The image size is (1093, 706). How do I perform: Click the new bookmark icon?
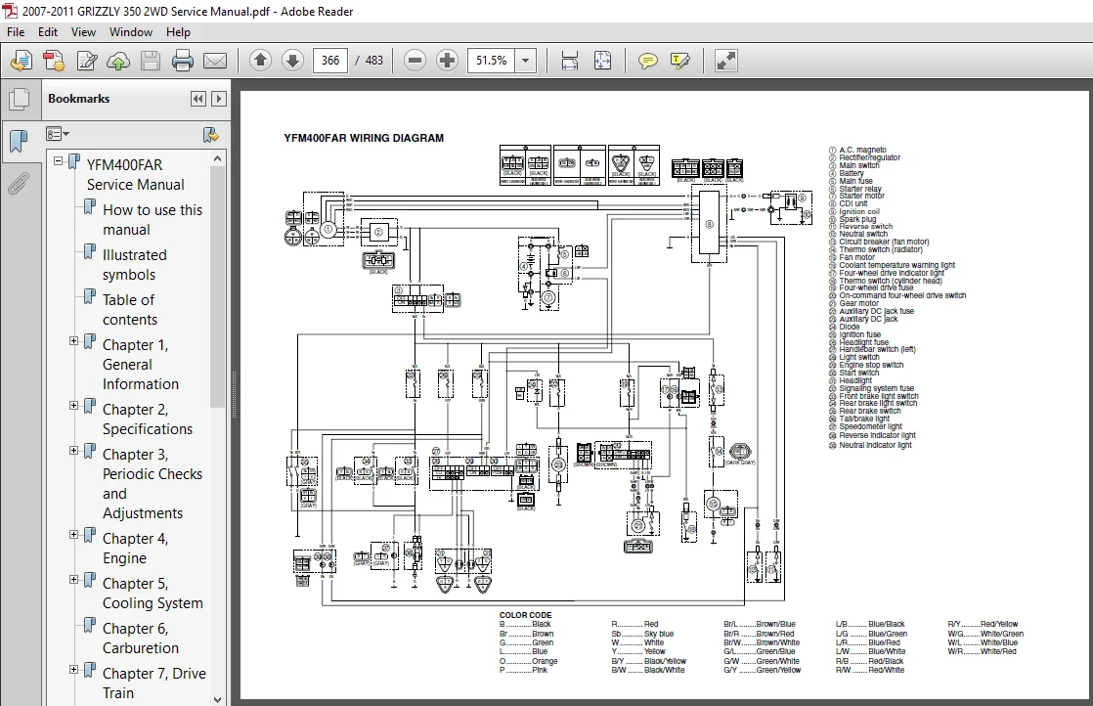point(210,135)
